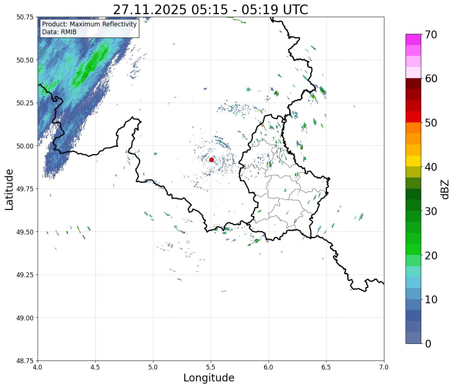
Task: Click the latitude tick label 49.00
Action: pos(25,318)
